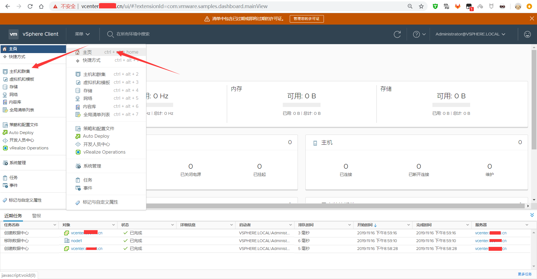
Task: Select 主机和群集 in the dropdown menu
Action: [x=106, y=74]
